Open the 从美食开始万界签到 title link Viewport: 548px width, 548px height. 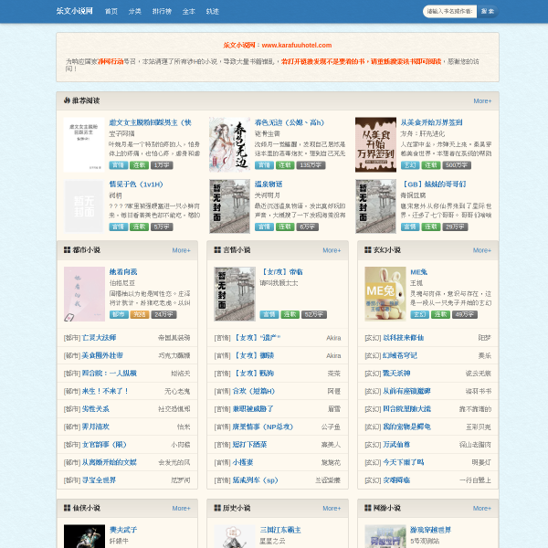pyautogui.click(x=431, y=122)
